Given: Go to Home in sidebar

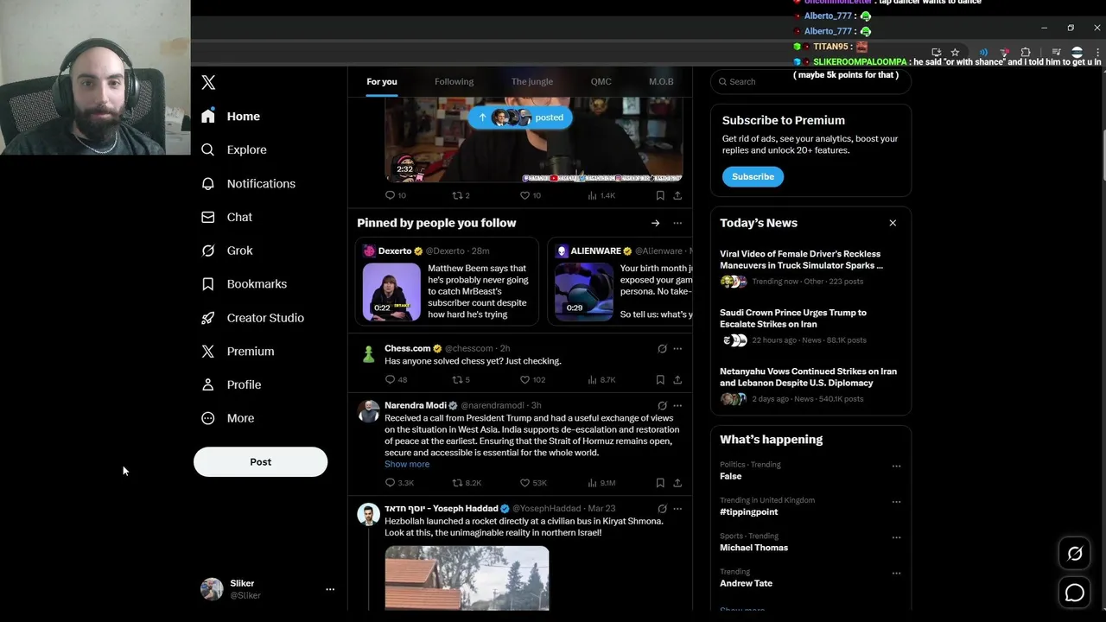Looking at the screenshot, I should point(230,116).
